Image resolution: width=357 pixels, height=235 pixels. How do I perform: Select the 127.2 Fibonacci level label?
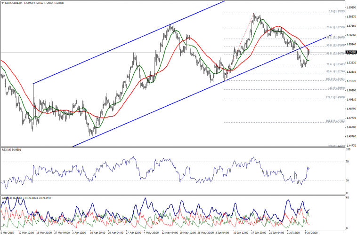(x=335, y=97)
